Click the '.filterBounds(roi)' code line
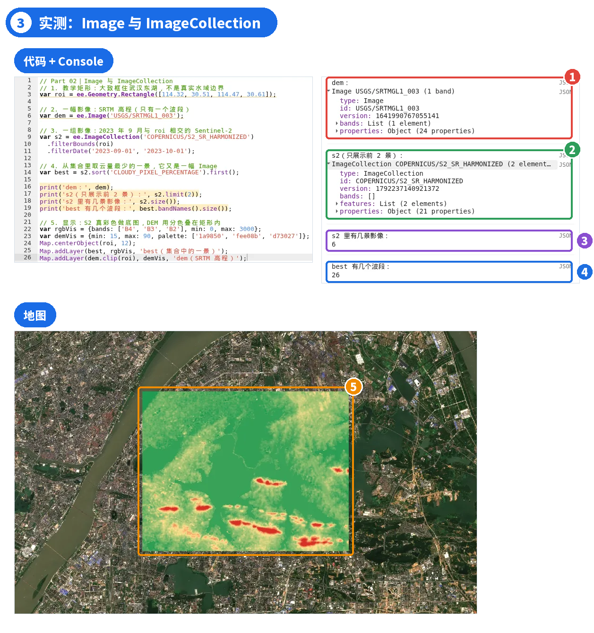Screen dimensions: 594x633 [80, 144]
